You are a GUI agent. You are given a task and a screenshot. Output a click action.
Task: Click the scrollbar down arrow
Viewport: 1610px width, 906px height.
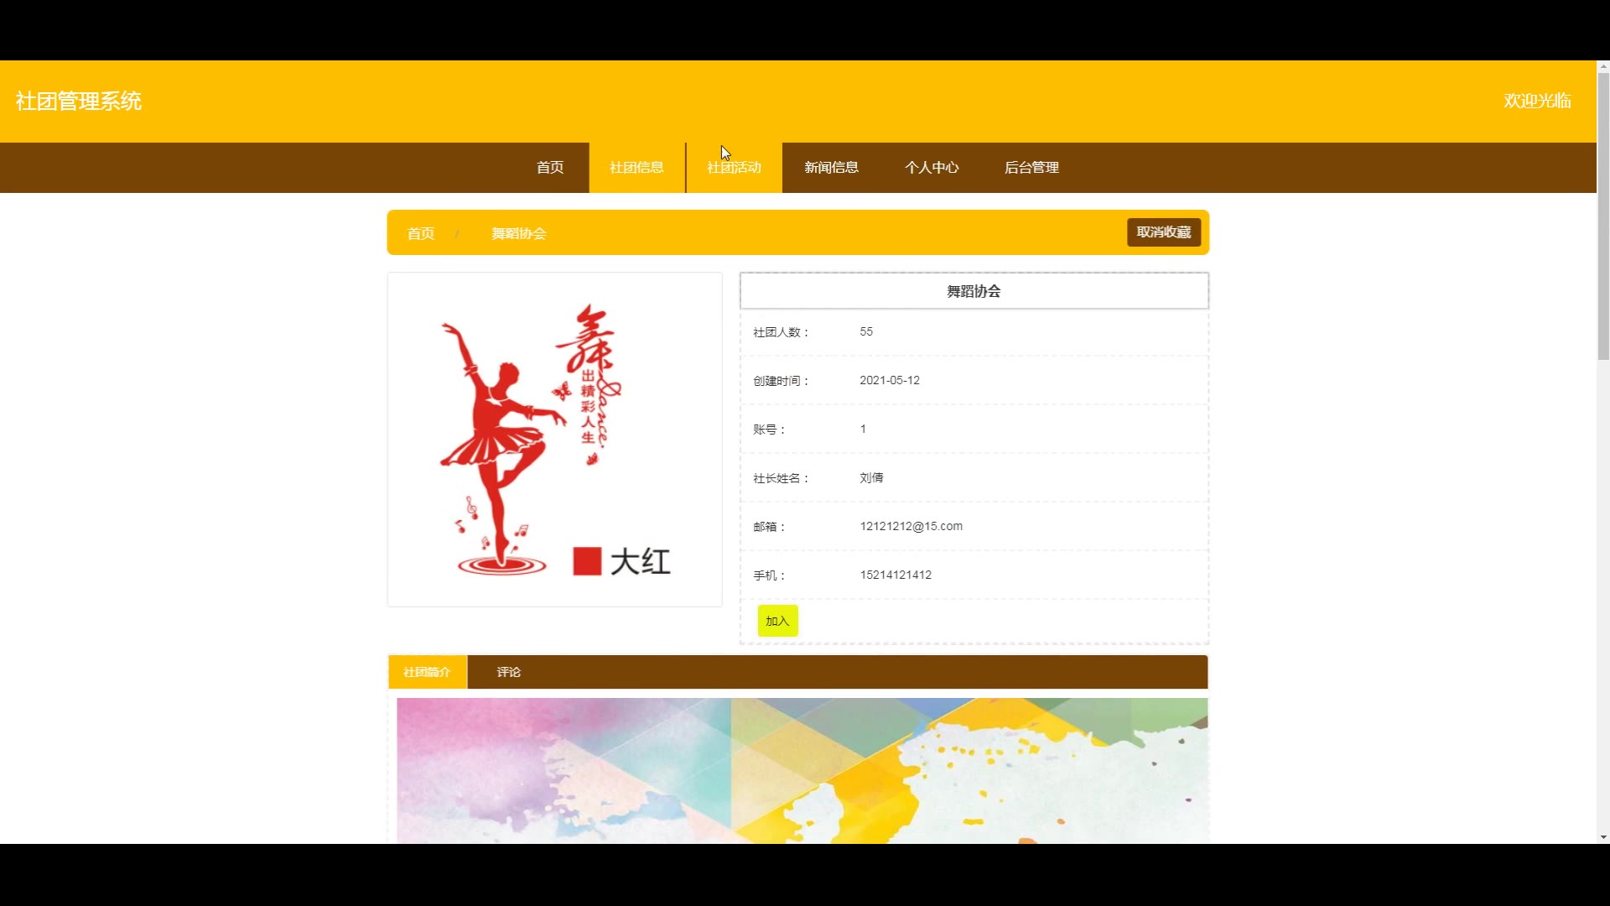click(x=1602, y=837)
